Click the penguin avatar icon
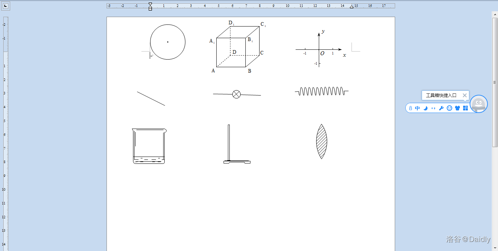Viewport: 498px width, 251px height. pos(478,104)
